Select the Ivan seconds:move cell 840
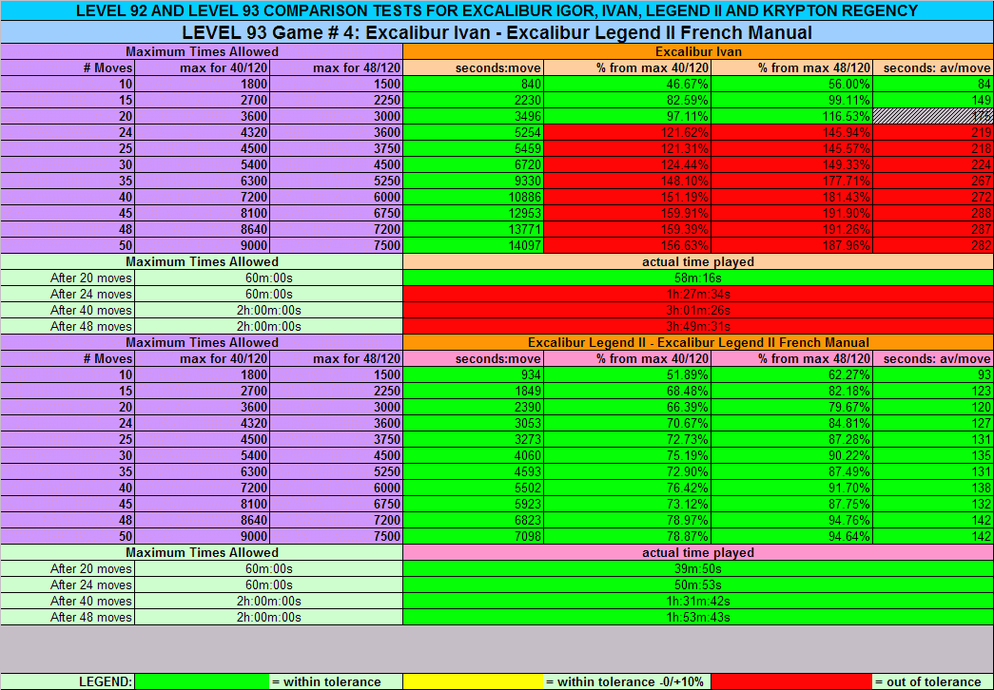The image size is (994, 690). coord(473,85)
